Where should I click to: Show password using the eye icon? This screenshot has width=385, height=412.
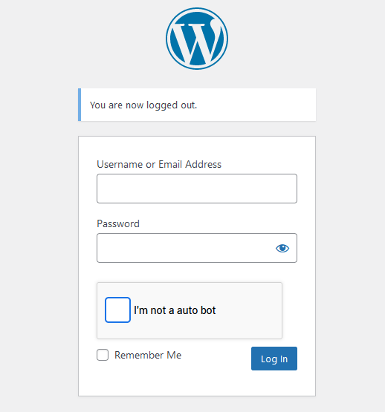coord(282,248)
